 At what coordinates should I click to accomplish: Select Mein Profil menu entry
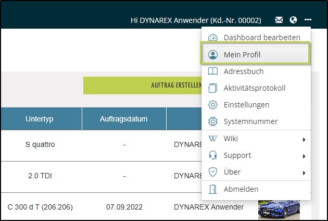[242, 55]
